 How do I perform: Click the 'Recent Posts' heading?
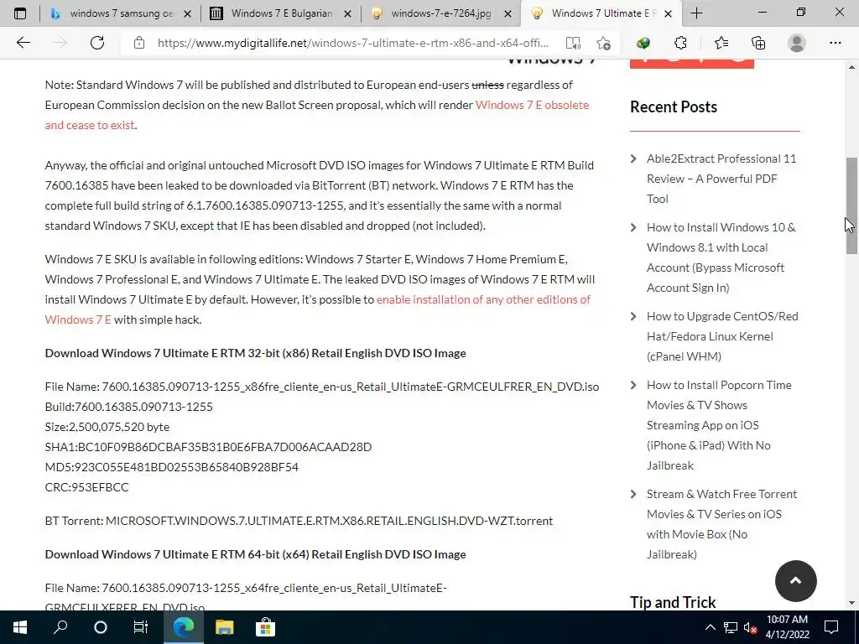pos(674,106)
